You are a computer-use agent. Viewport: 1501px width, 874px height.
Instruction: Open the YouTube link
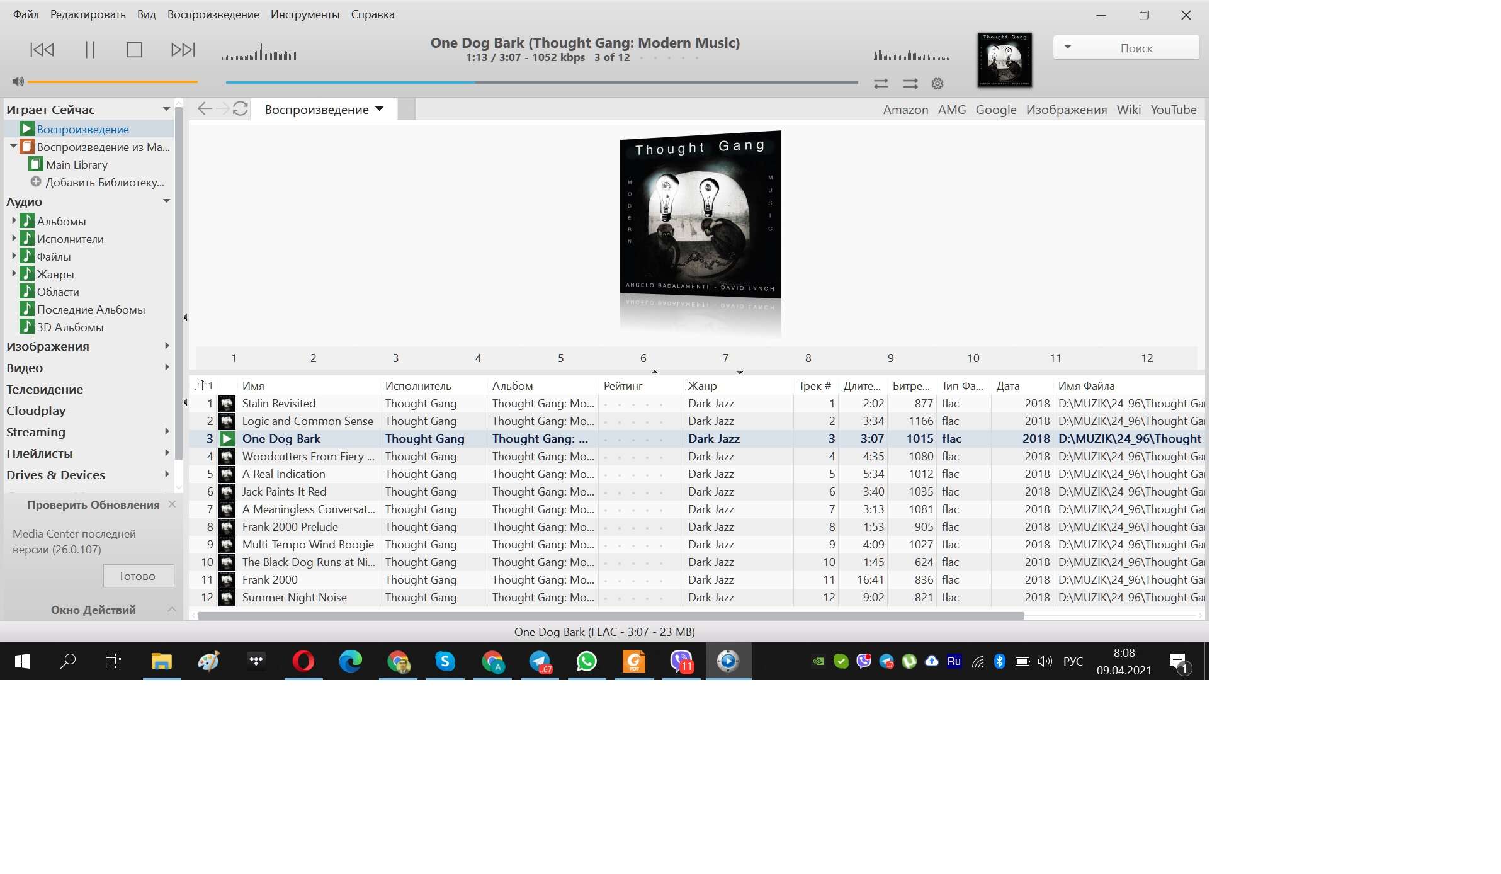coord(1173,110)
